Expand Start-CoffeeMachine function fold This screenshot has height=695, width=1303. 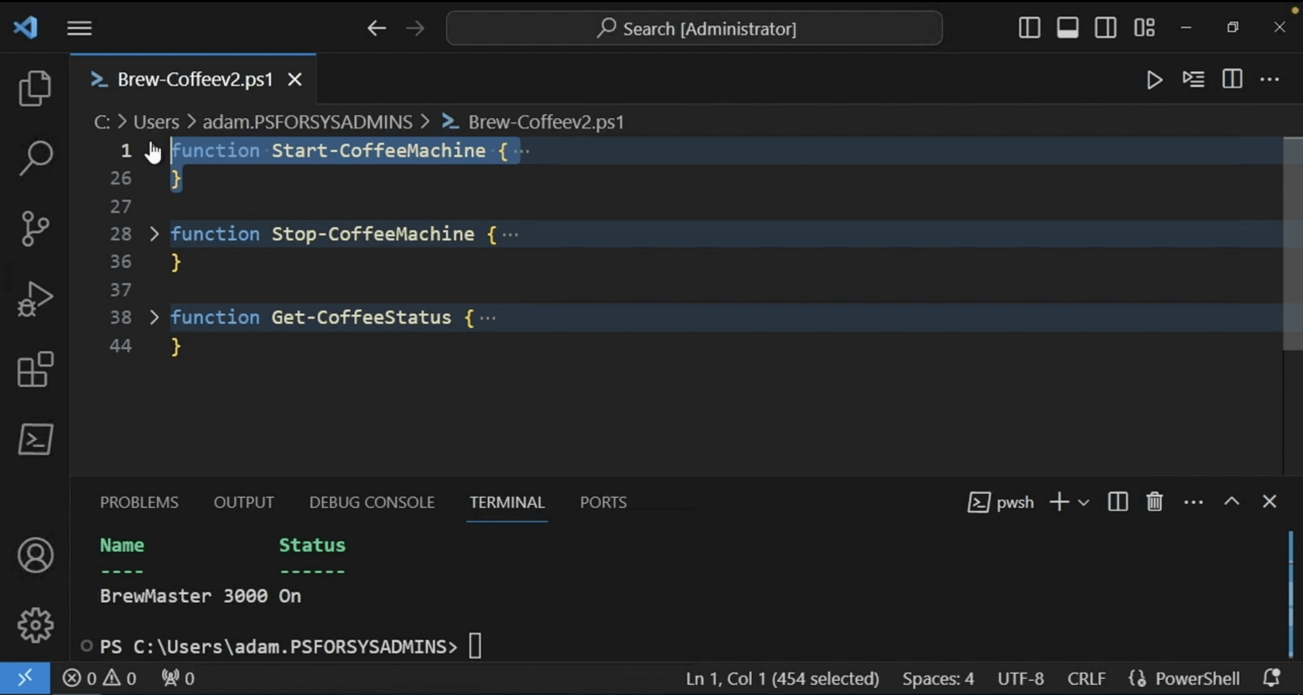tap(154, 151)
